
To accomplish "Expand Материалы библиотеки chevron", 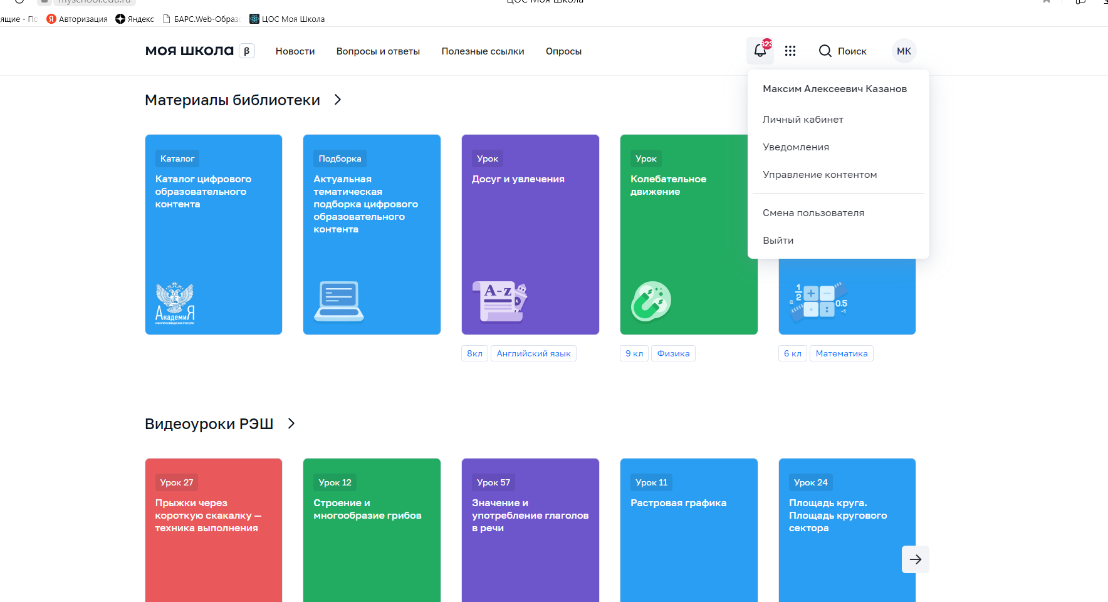I will click(338, 100).
